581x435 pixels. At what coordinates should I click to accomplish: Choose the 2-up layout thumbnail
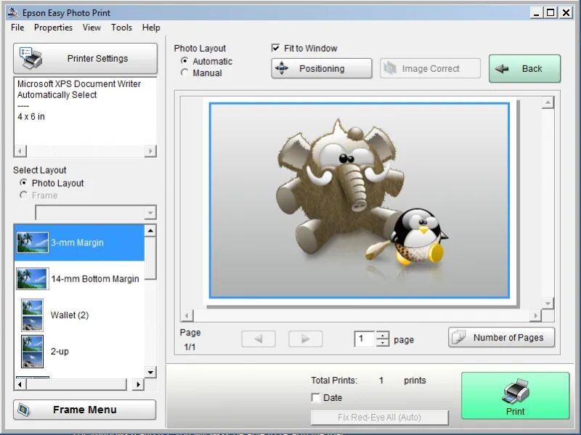[x=32, y=351]
